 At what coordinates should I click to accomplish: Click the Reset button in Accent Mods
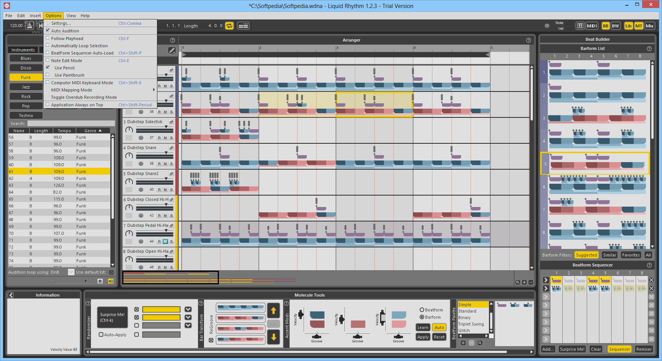(x=439, y=337)
